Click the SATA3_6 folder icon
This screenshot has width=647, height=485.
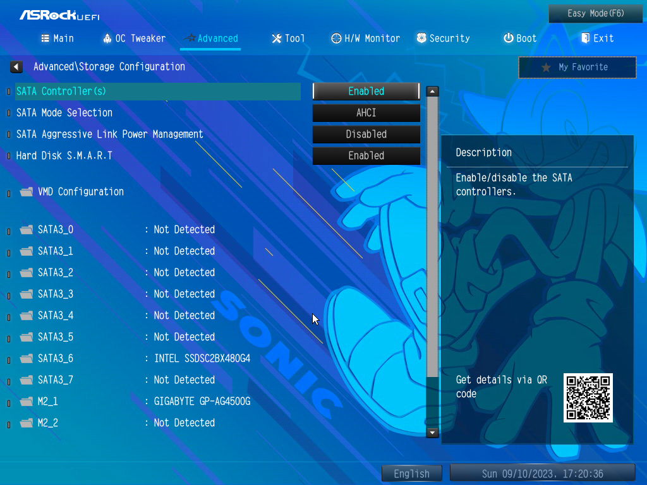pyautogui.click(x=27, y=359)
